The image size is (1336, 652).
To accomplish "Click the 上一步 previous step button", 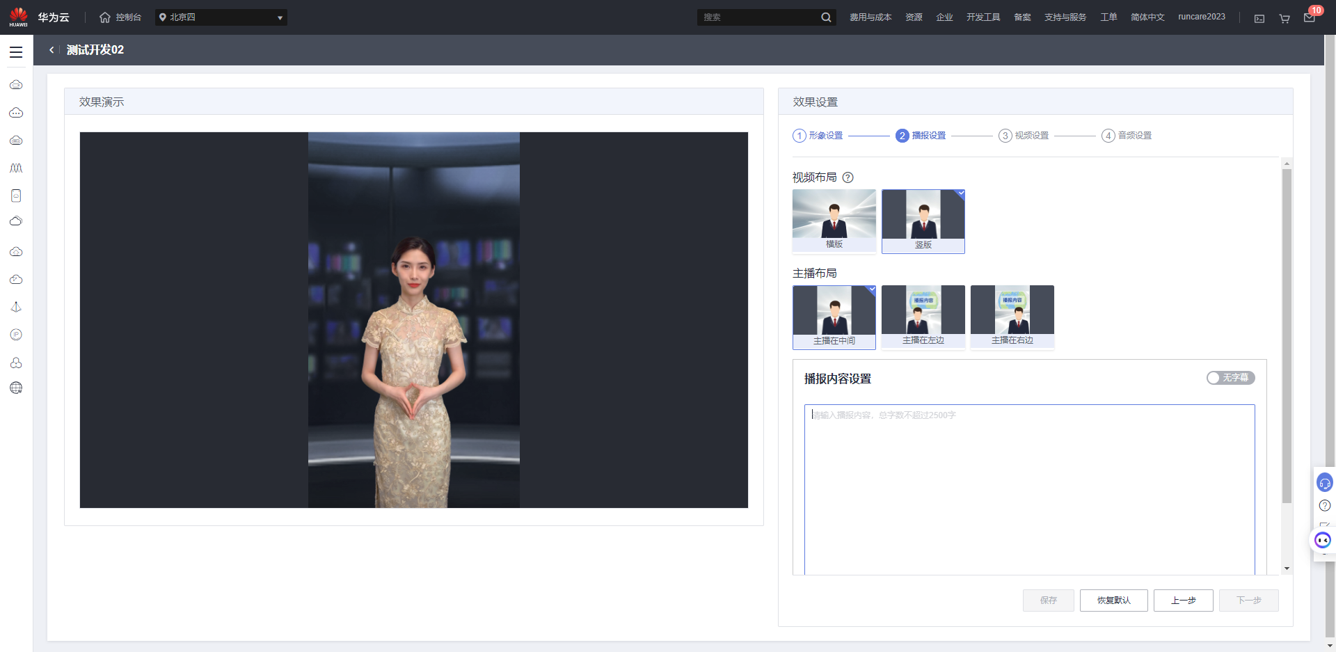I will point(1184,601).
